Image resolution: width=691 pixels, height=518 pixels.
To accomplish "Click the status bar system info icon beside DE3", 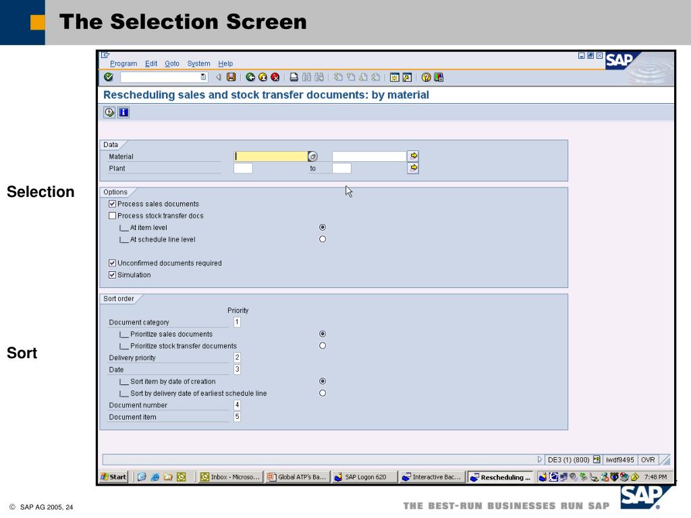I will (597, 459).
